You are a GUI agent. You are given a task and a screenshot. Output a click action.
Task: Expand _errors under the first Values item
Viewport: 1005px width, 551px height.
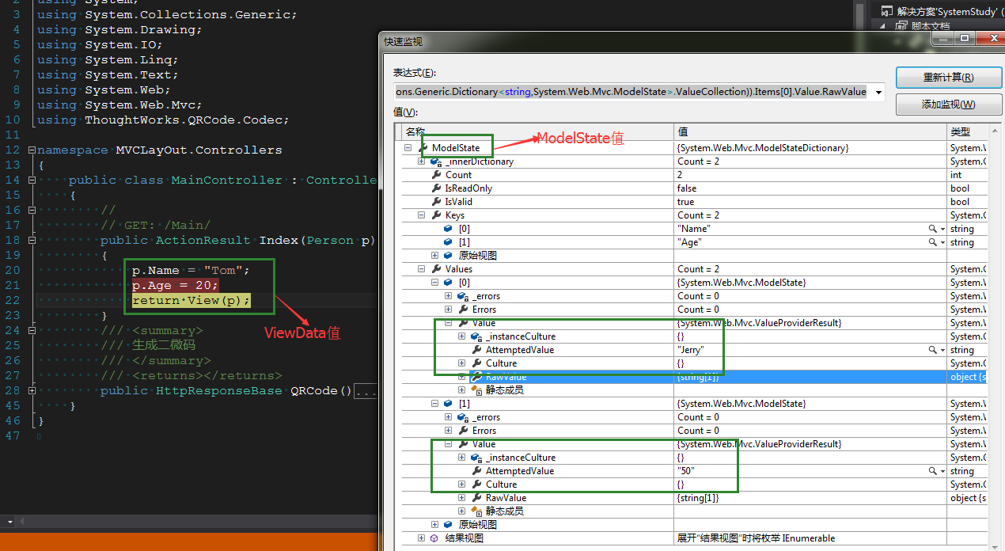click(449, 296)
